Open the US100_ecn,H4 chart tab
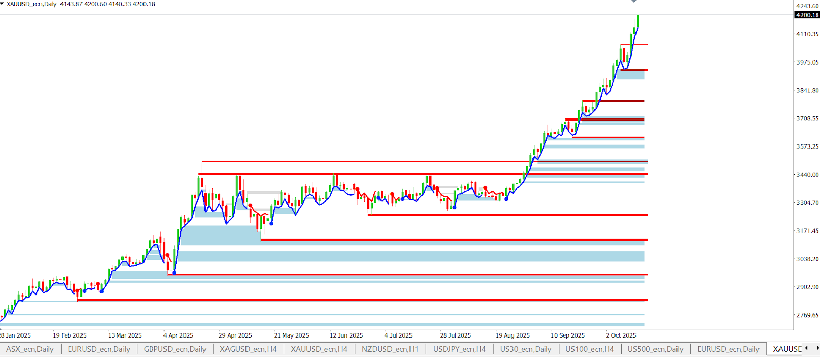820x357 pixels. pyautogui.click(x=589, y=349)
